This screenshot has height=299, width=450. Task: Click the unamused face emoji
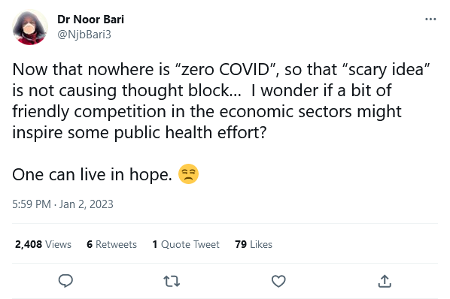188,174
